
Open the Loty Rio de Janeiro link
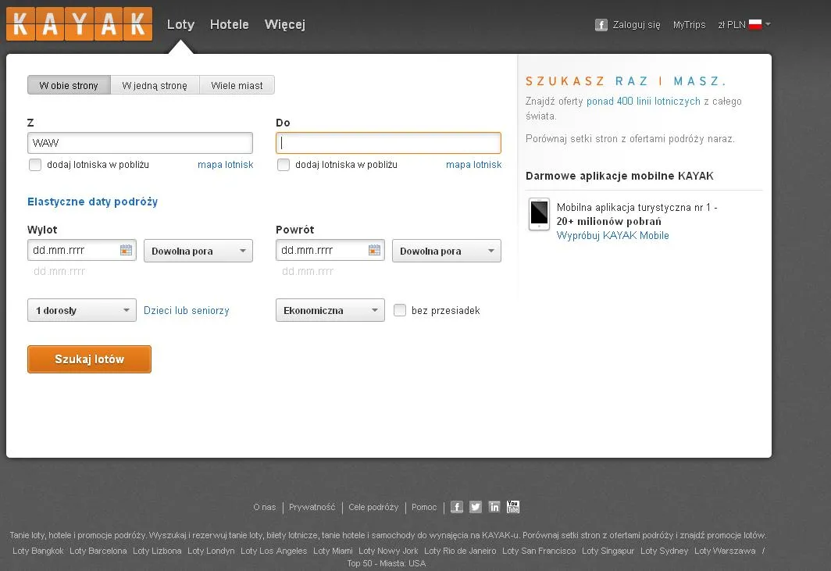point(460,551)
